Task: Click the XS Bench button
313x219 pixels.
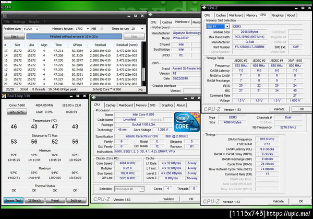Action: 34,200
